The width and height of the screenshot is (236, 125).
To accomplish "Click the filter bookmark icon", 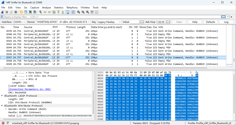I will [2, 17].
